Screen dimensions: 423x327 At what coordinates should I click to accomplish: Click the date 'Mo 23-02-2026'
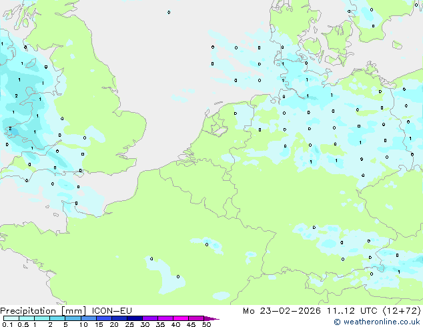click(x=282, y=311)
